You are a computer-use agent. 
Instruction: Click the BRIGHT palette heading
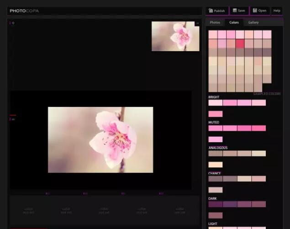pyautogui.click(x=214, y=97)
